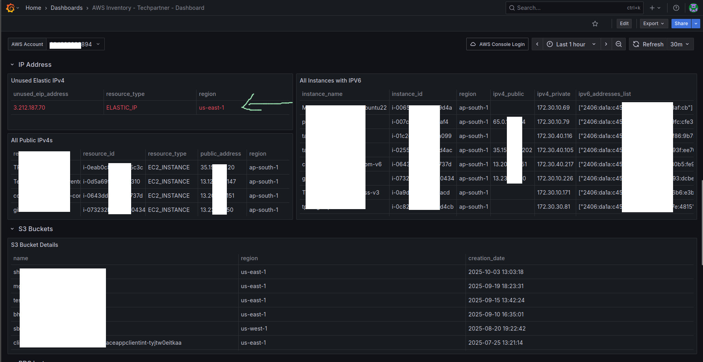Select private IP 172.30.40.105
Viewport: 703px width, 362px height.
click(x=555, y=150)
